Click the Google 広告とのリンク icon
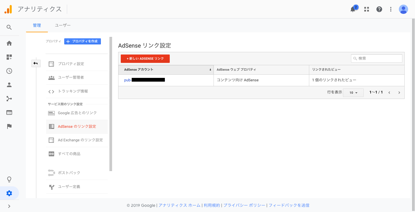 coord(51,113)
